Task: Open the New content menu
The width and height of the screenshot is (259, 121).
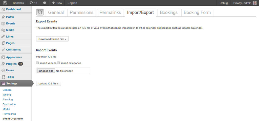Action: click(57, 3)
